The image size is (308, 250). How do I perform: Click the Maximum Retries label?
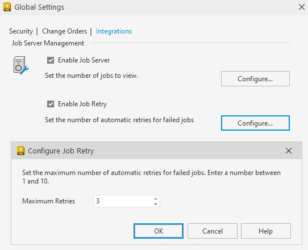pyautogui.click(x=48, y=201)
